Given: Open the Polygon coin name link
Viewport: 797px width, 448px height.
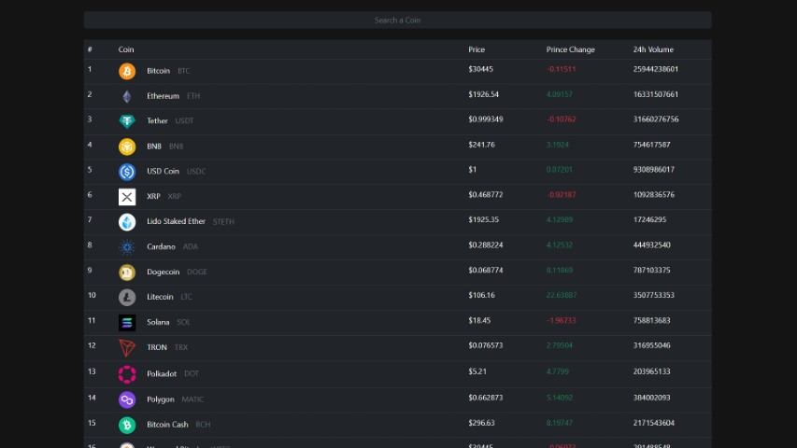Looking at the screenshot, I should click(x=161, y=399).
